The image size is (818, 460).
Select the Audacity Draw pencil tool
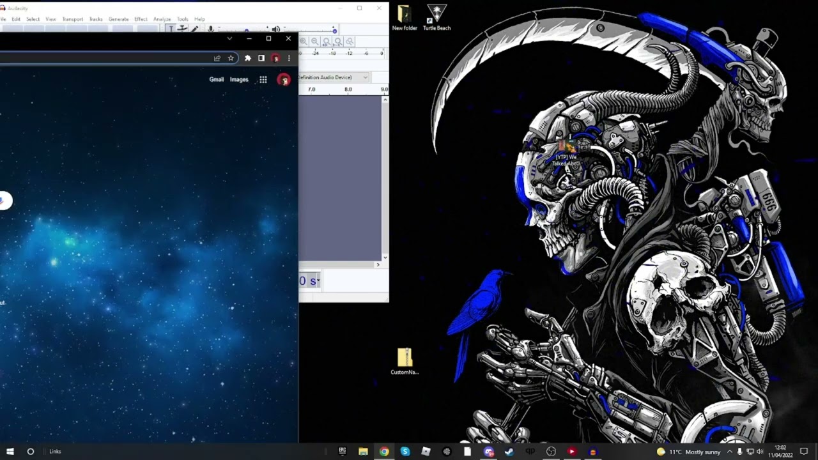click(x=195, y=29)
